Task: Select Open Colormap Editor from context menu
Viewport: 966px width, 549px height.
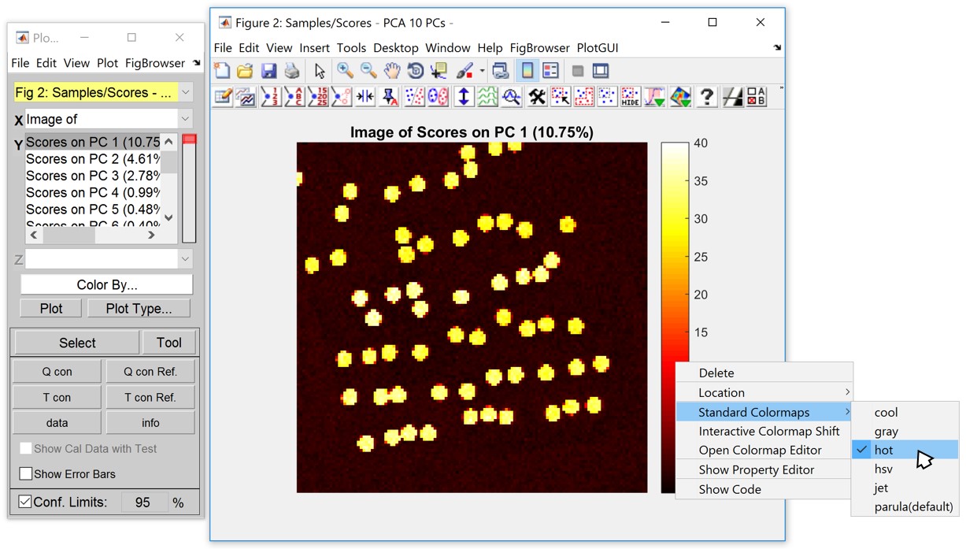Action: click(760, 450)
